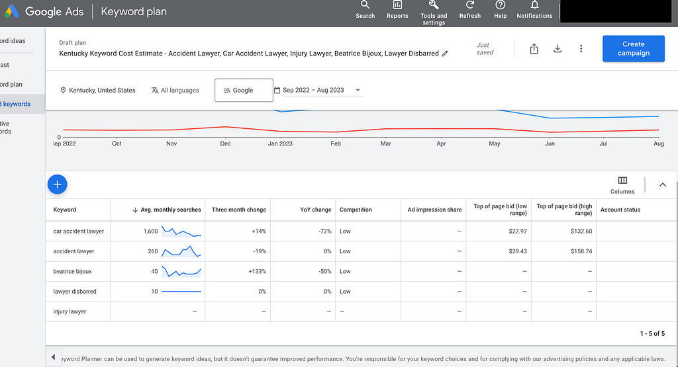Click Top of page bid (low range) header
Image resolution: width=678 pixels, height=367 pixels.
click(x=501, y=210)
